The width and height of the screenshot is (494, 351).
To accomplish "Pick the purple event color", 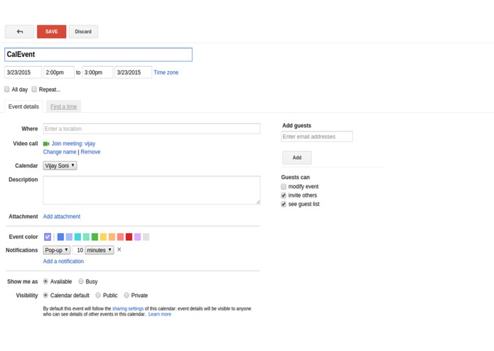I will pyautogui.click(x=137, y=237).
